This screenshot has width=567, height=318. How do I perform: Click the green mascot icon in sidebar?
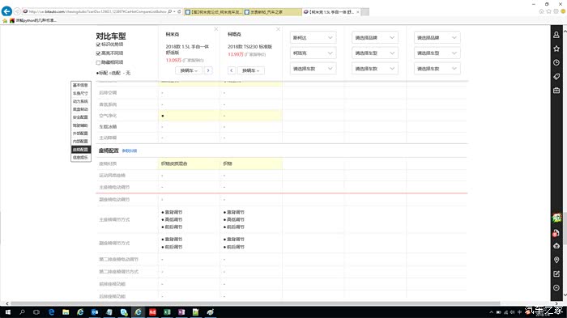click(x=556, y=218)
